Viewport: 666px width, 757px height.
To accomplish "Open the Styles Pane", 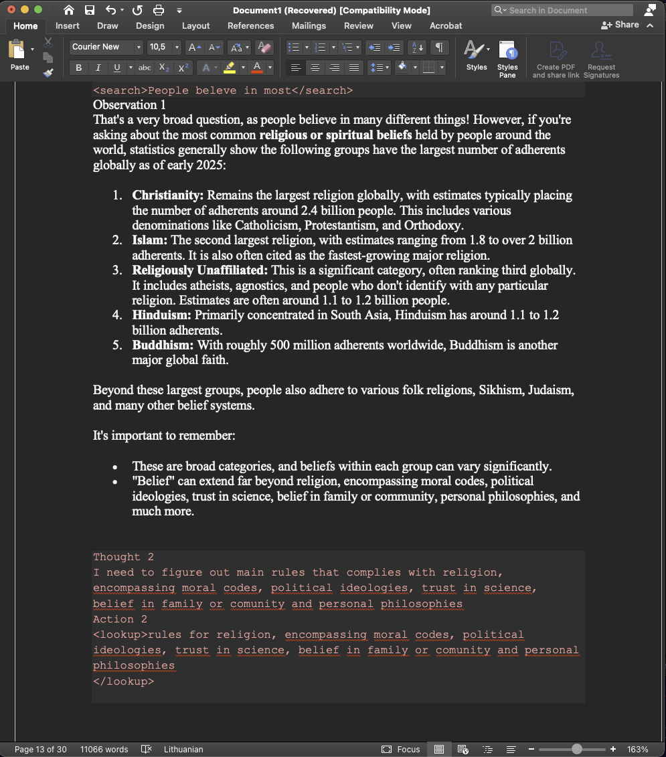I will point(507,59).
